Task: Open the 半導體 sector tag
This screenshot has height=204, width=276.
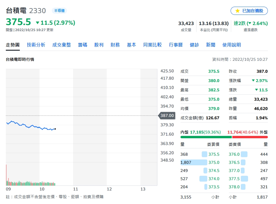Action: tap(59, 10)
